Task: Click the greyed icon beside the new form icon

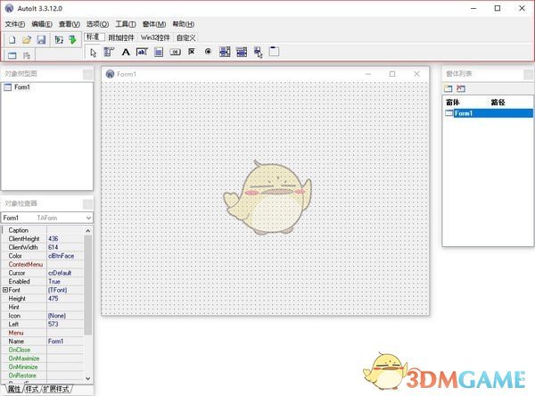Action: click(x=27, y=55)
